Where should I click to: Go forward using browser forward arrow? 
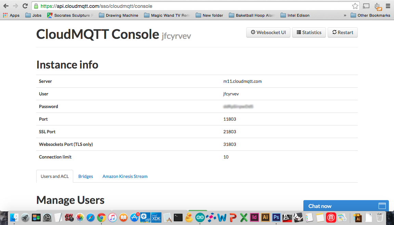pyautogui.click(x=15, y=6)
